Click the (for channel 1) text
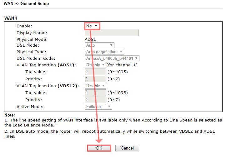This screenshot has width=227, height=157. pos(122,65)
